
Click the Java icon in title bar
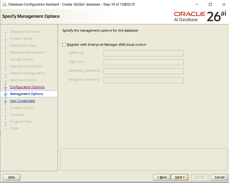5,4
